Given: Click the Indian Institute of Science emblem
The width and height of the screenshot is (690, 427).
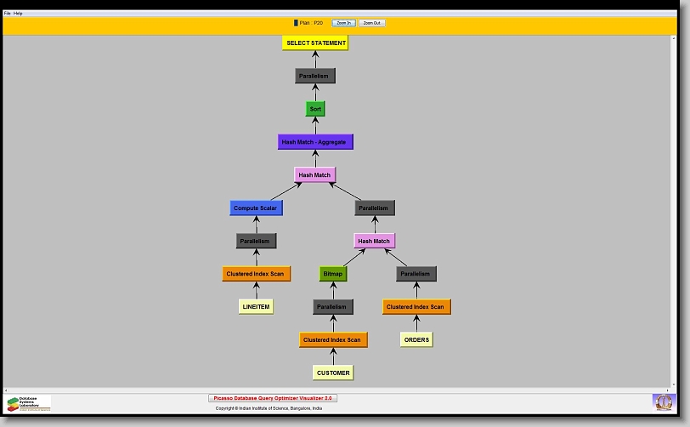Looking at the screenshot, I should [662, 401].
